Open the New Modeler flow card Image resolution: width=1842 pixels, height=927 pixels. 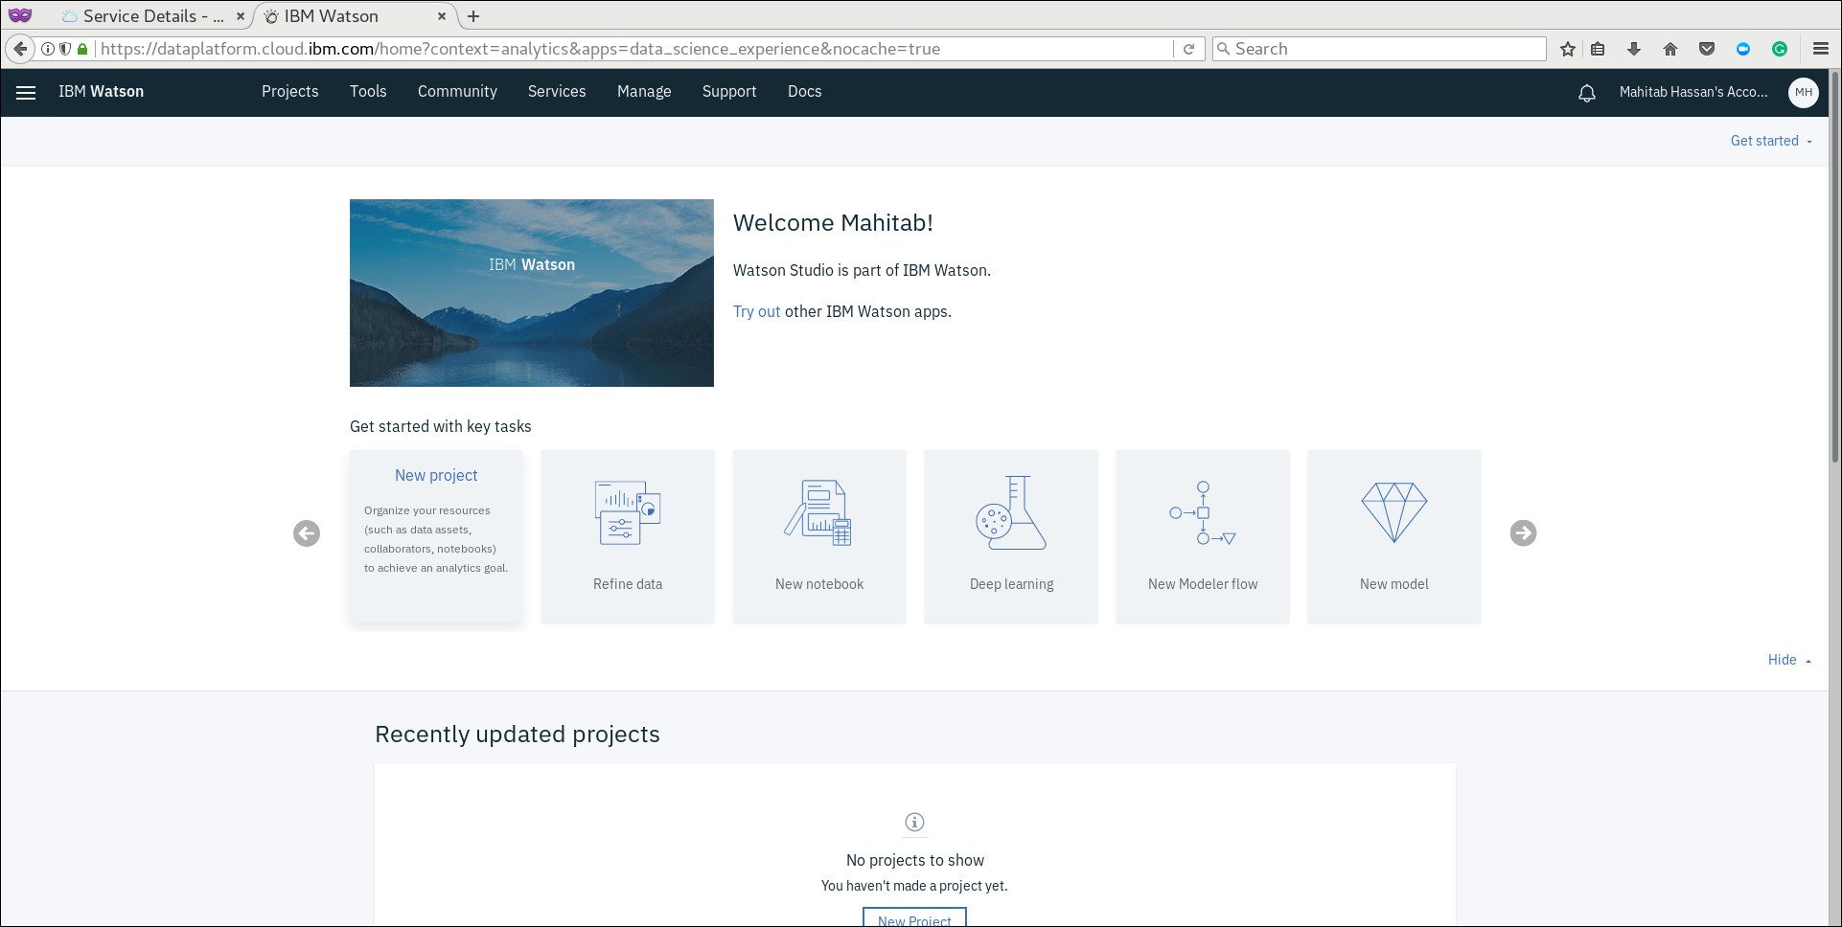1203,536
